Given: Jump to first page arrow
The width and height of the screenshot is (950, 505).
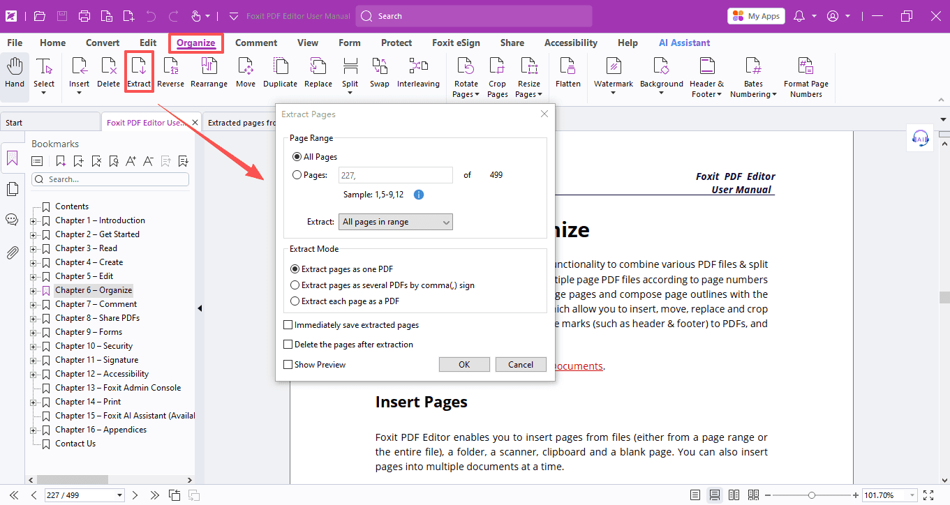Looking at the screenshot, I should [13, 495].
